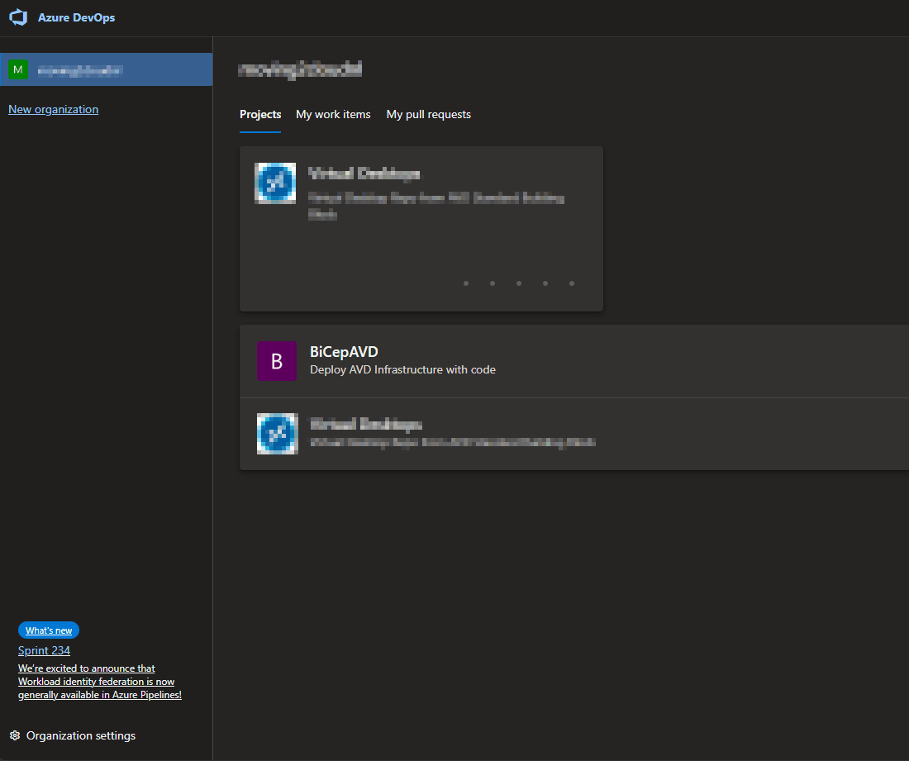This screenshot has width=909, height=761.
Task: Click the project icon in the top card
Action: 275,183
